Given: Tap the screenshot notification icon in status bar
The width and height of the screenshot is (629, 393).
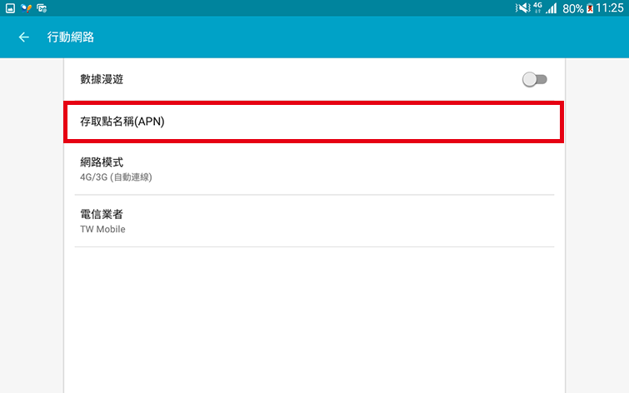Looking at the screenshot, I should [10, 8].
